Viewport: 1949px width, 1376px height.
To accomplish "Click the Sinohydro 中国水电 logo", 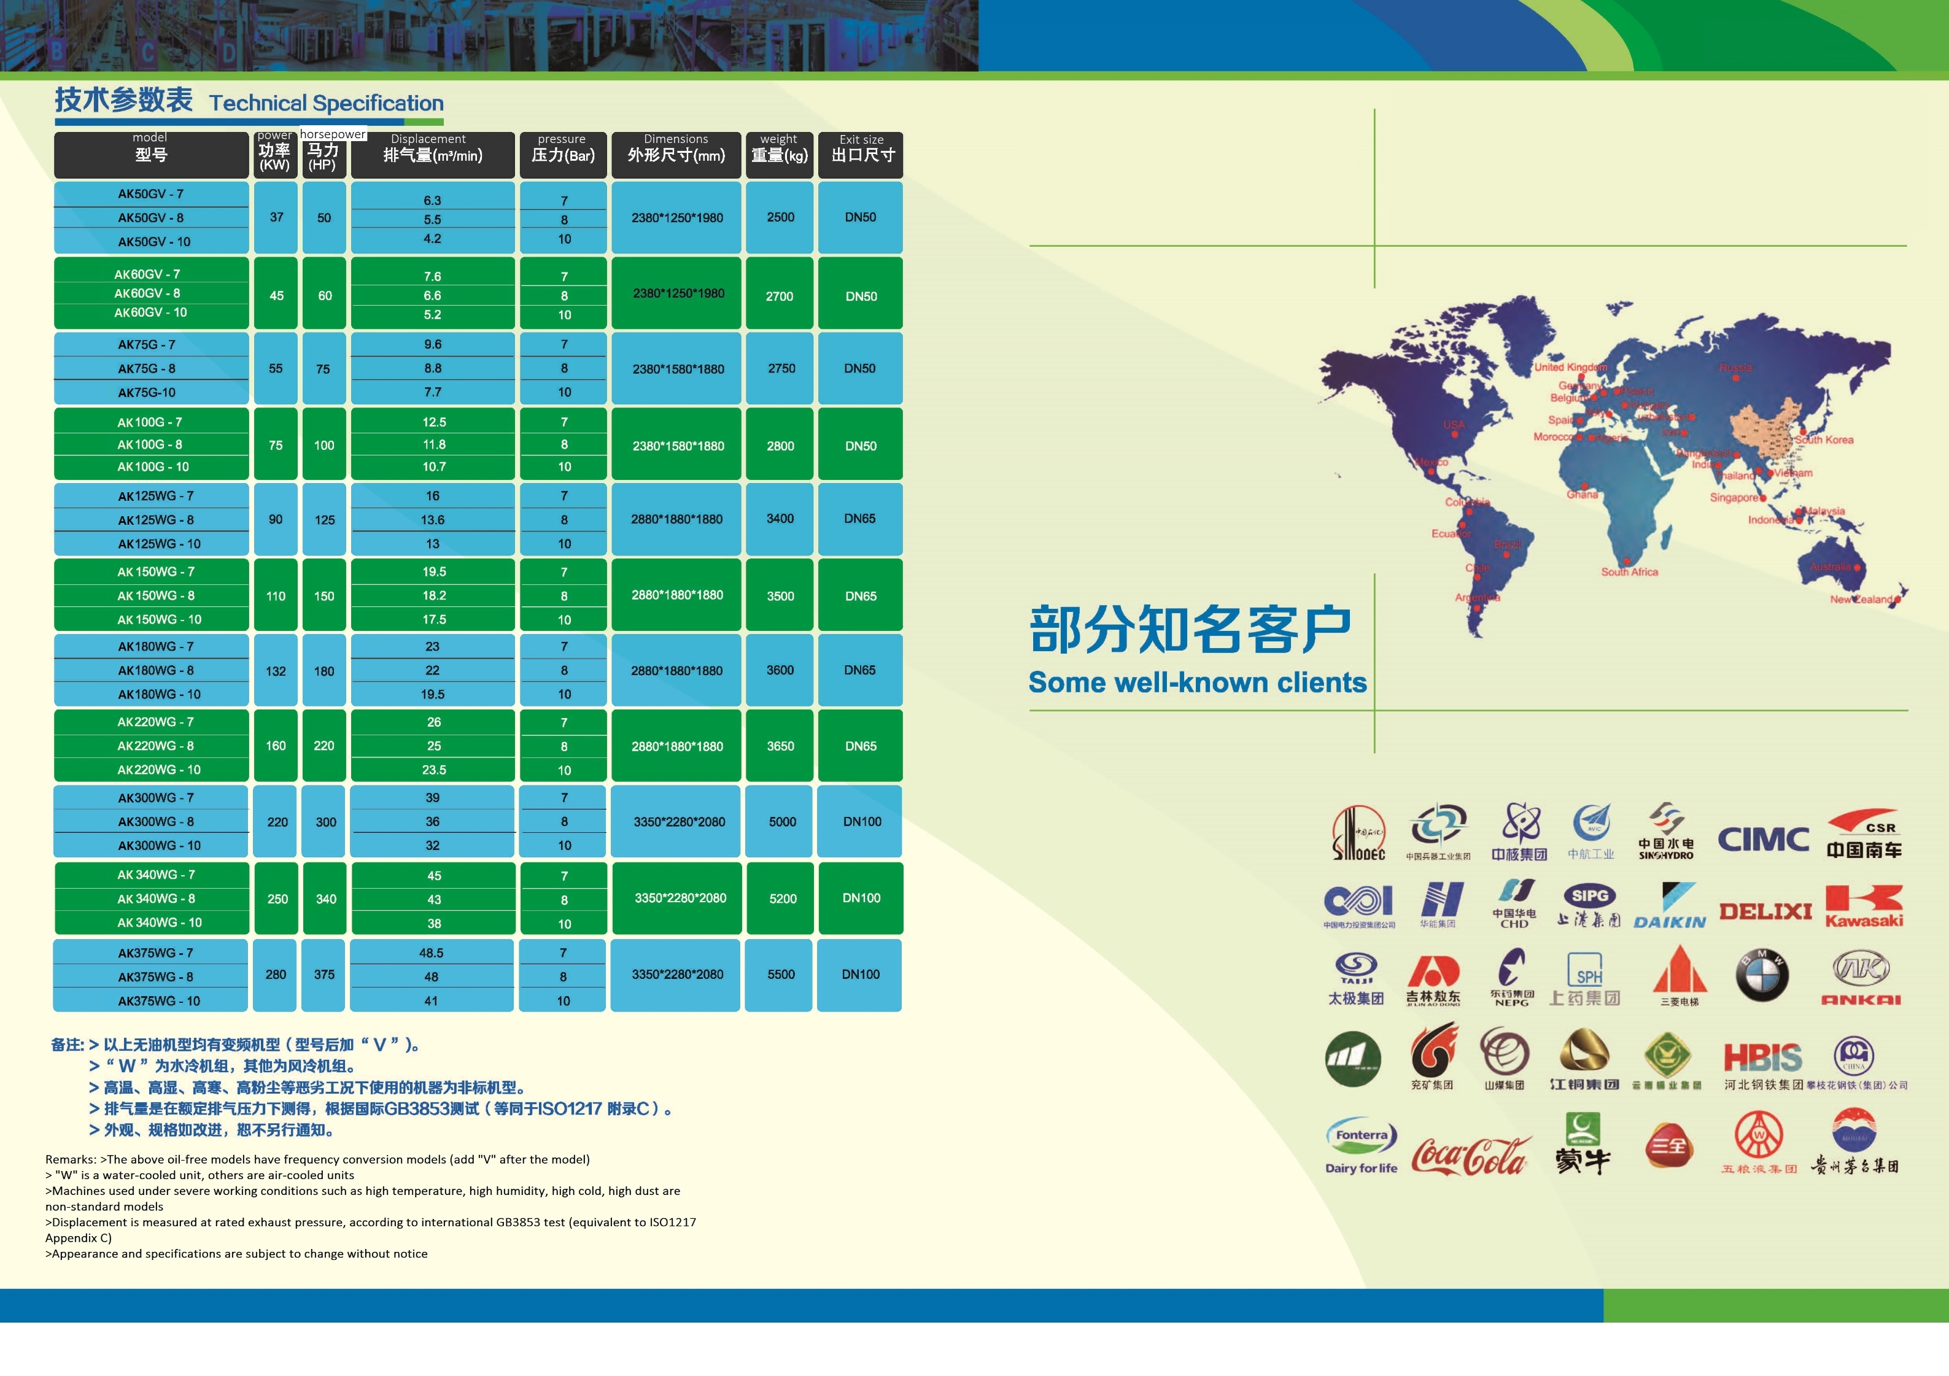I will [x=1665, y=831].
